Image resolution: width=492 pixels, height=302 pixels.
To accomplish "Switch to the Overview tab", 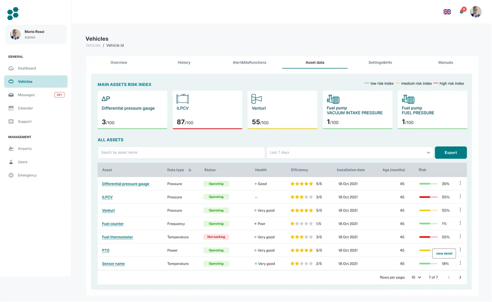I will click(x=119, y=63).
